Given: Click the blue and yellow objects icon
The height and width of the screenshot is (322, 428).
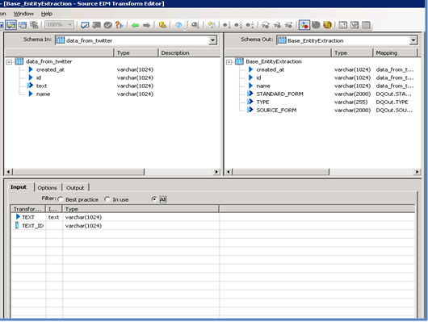Looking at the screenshot, I should (x=212, y=25).
